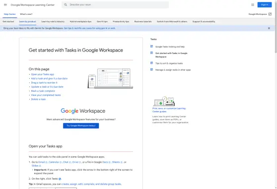Open the Learn by product menu
The width and height of the screenshot is (277, 189).
tap(28, 21)
